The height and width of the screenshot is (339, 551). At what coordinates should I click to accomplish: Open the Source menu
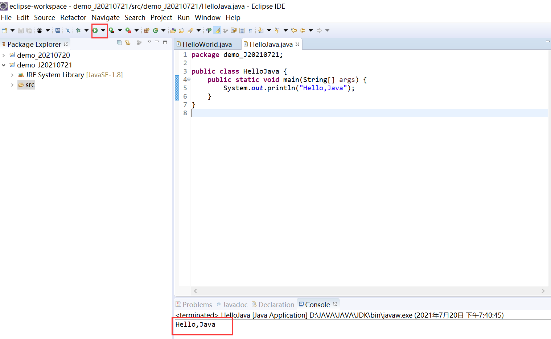[45, 17]
